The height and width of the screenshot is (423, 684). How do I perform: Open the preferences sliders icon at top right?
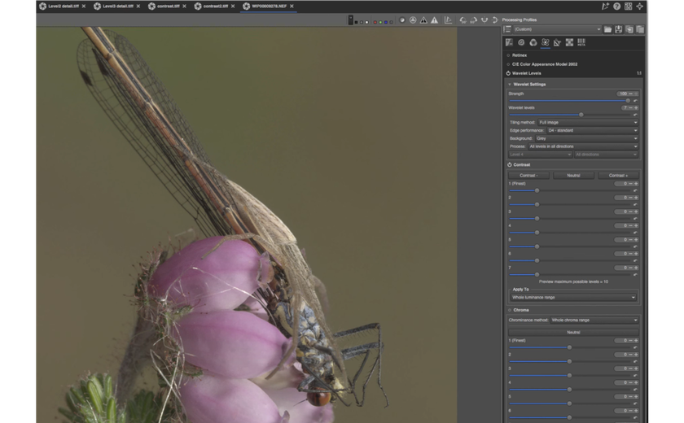click(628, 6)
